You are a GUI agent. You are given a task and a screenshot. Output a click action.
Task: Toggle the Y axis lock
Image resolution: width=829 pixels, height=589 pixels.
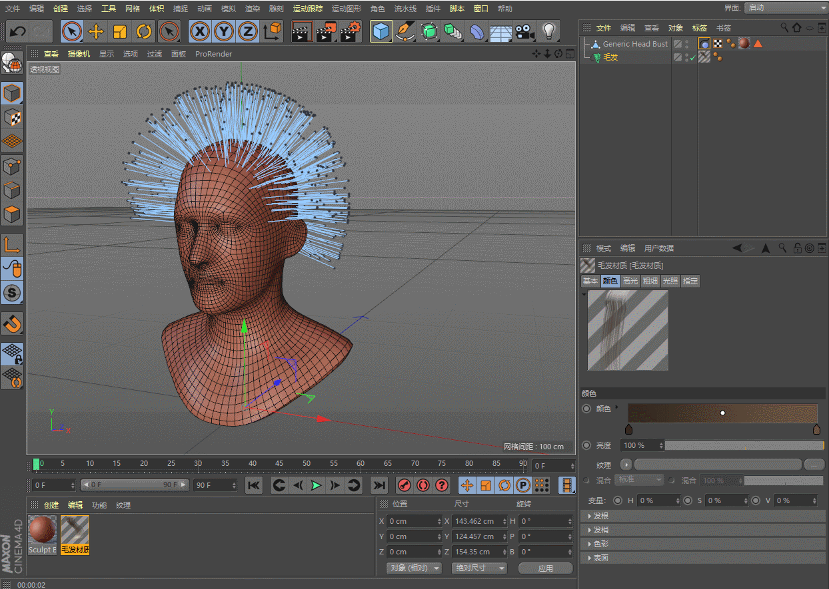click(224, 31)
